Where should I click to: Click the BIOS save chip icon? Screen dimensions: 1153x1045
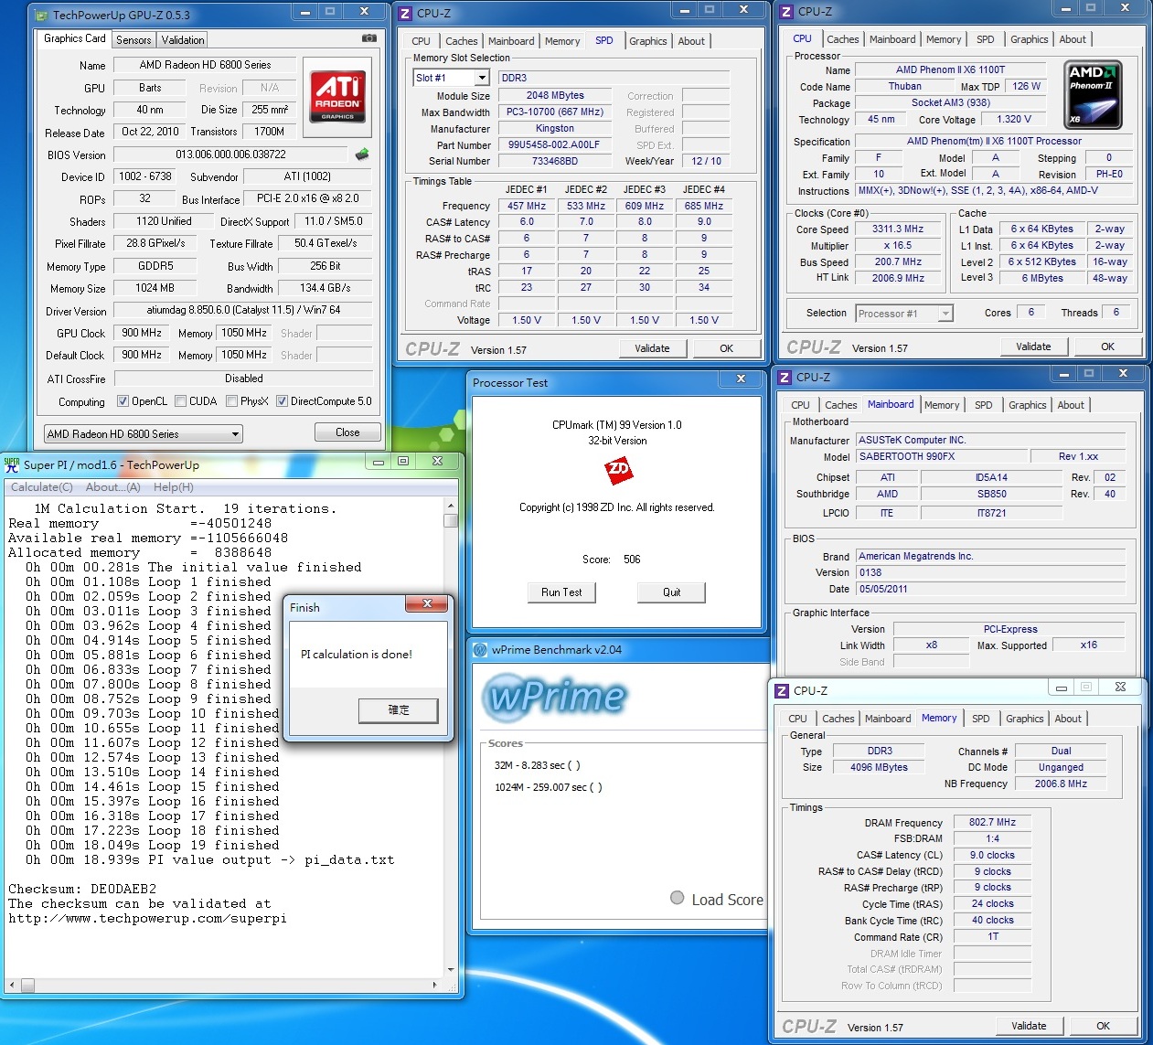[362, 155]
